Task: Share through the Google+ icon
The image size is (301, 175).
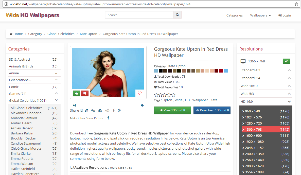Action: coord(119,110)
